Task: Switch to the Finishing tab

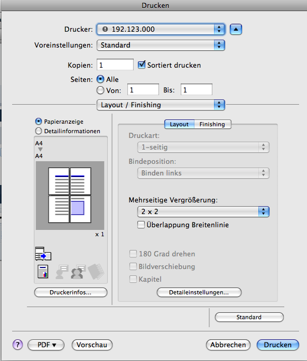Action: pyautogui.click(x=212, y=124)
